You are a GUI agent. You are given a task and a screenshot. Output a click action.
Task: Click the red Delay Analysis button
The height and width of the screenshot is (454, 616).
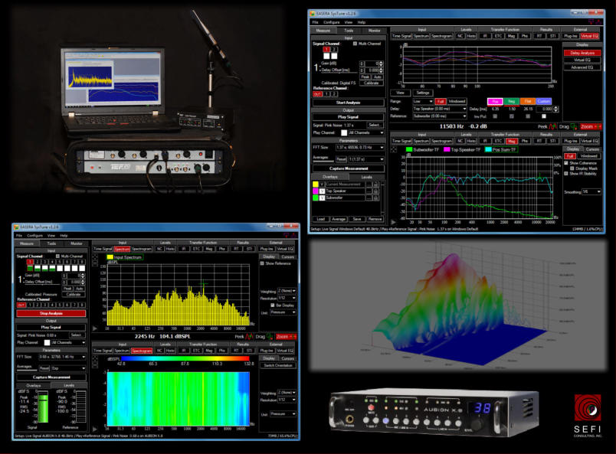tap(582, 53)
